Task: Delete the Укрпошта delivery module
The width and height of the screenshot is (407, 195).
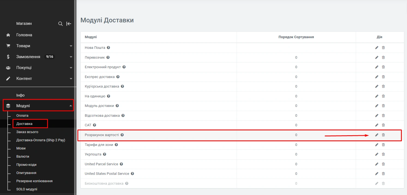Action: [383, 154]
